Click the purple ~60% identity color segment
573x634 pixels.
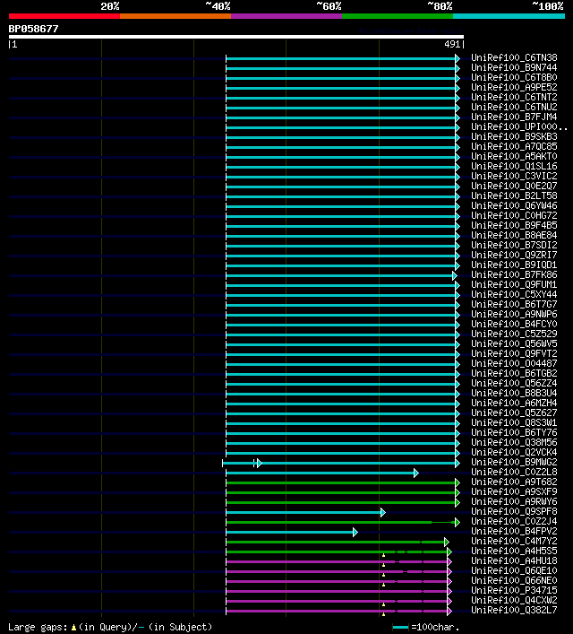click(286, 16)
